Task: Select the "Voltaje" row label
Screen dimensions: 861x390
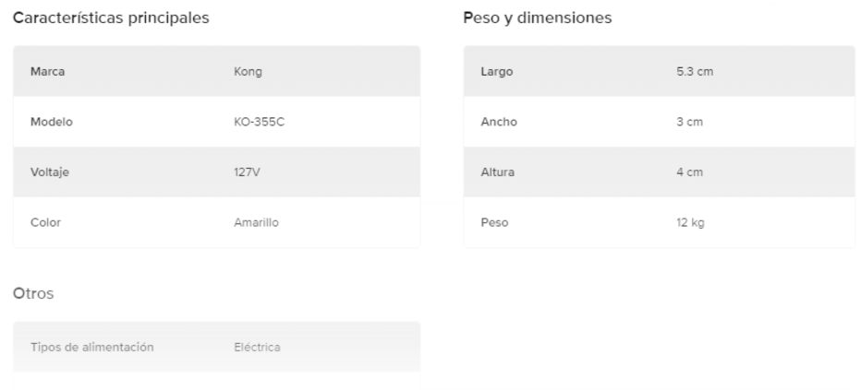Action: click(x=51, y=171)
